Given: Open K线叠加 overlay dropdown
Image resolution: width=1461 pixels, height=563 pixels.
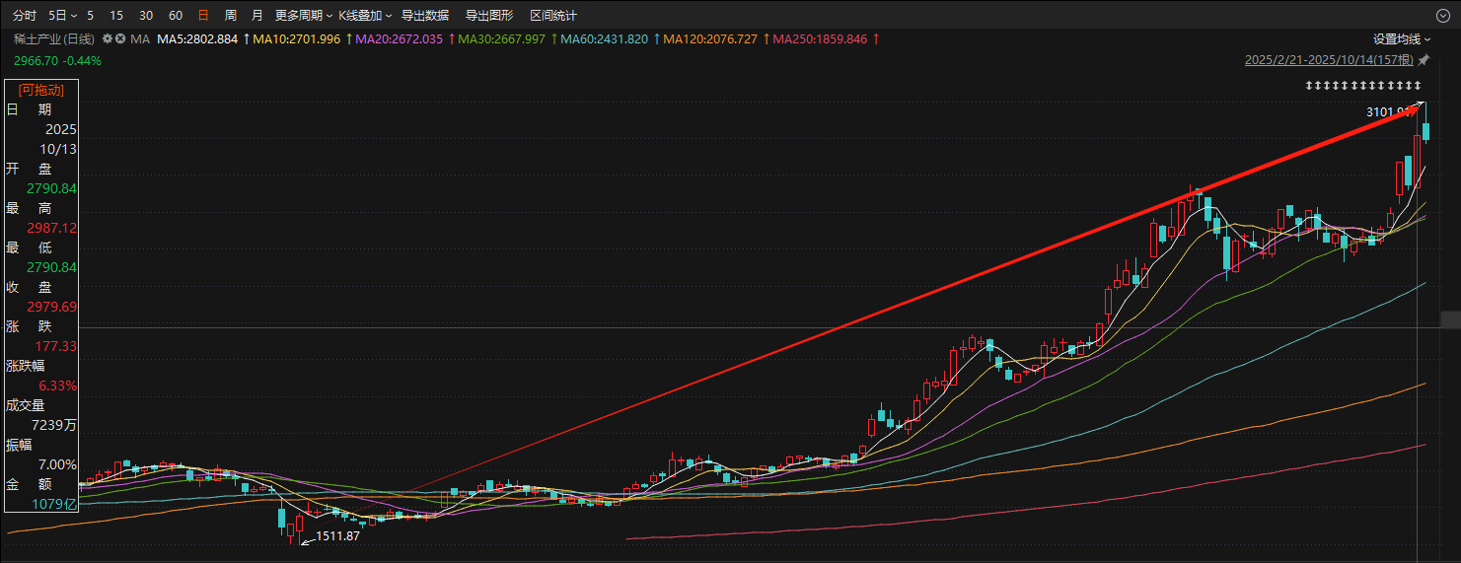Looking at the screenshot, I should (365, 16).
